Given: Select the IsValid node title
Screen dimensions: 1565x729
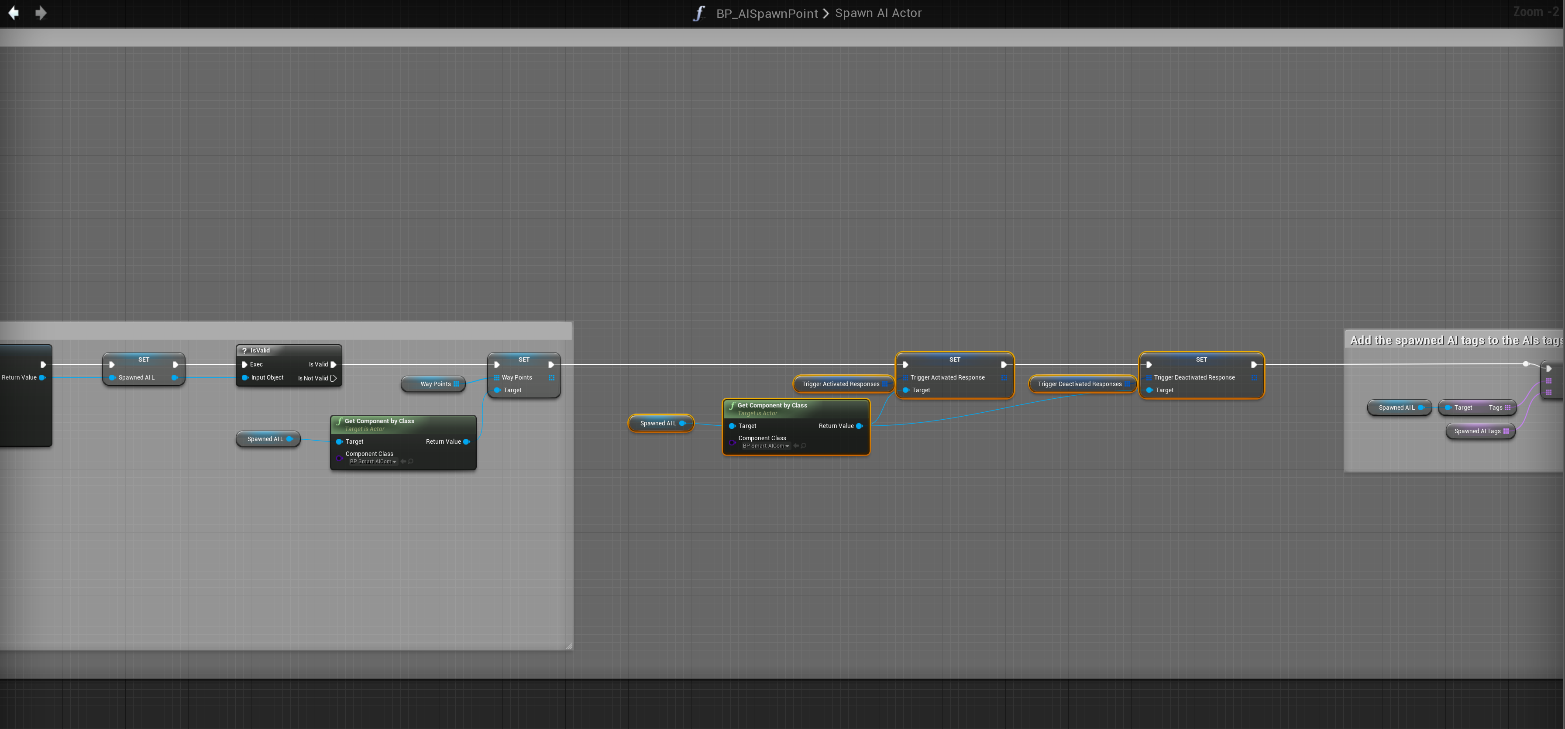Looking at the screenshot, I should [260, 350].
